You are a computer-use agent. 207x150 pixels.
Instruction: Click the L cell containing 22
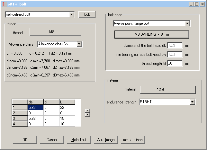(67, 108)
